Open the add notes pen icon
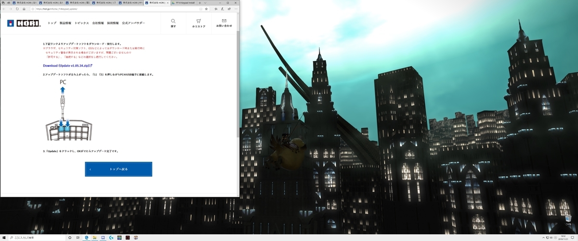578x241 pixels. (223, 9)
